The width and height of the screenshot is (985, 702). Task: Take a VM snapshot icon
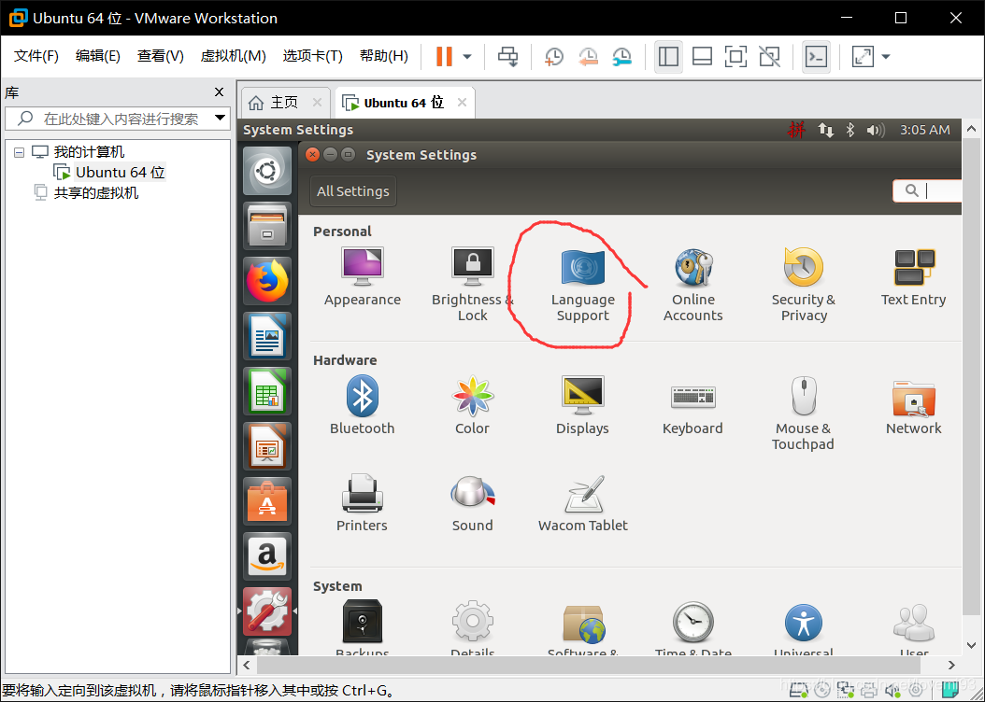pos(553,56)
